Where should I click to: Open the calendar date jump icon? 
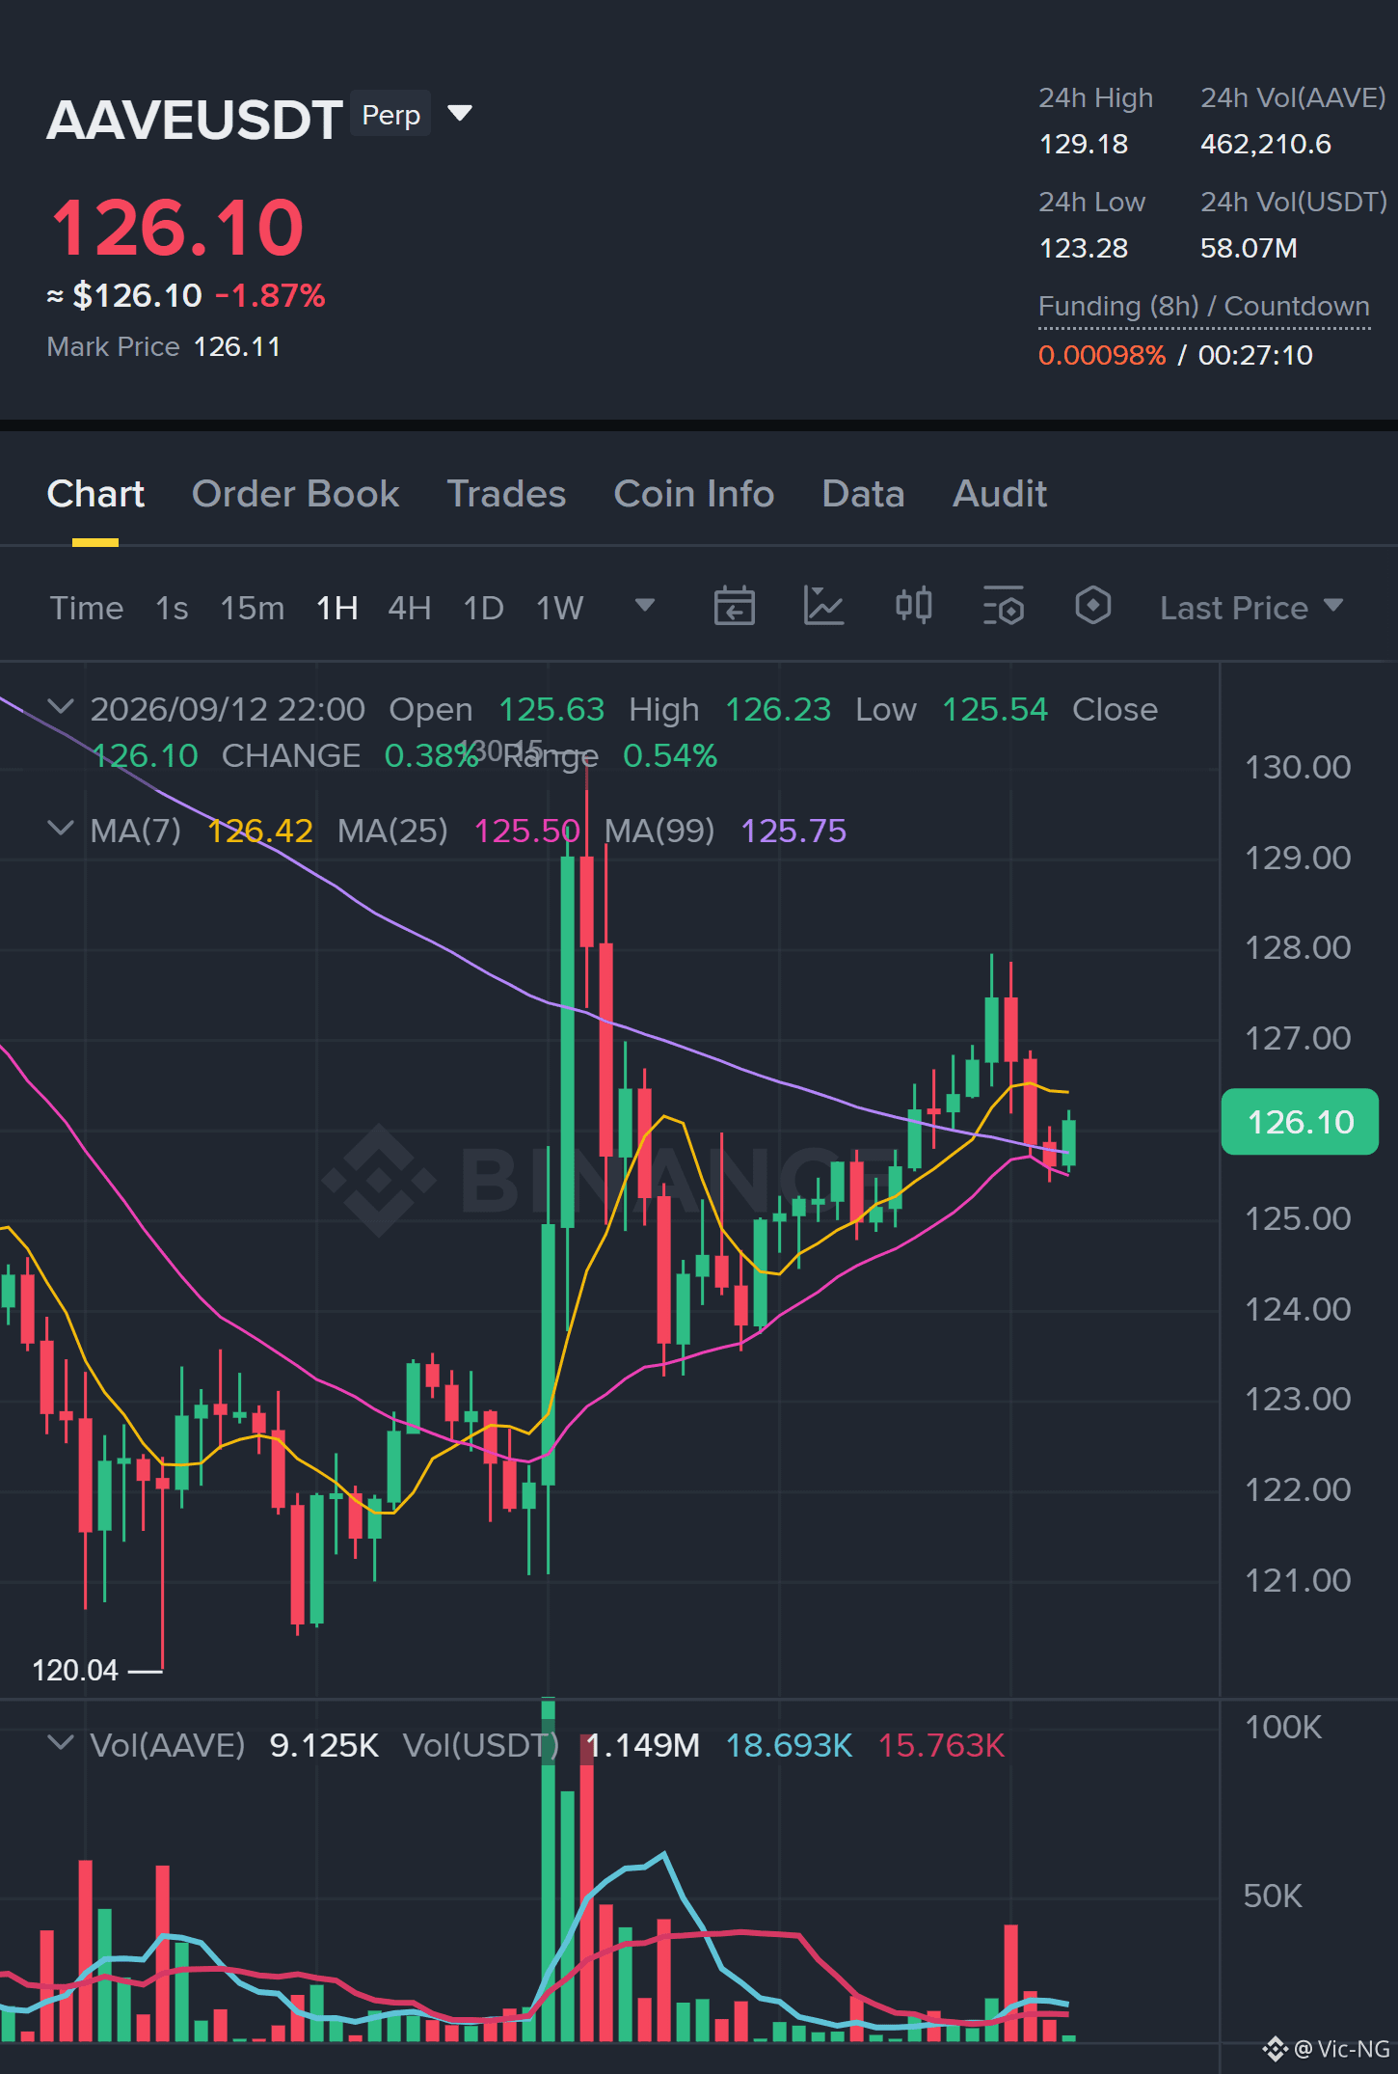pos(734,607)
